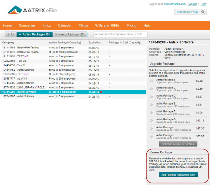Click B (up to 10 employees) cell
Viewport: 210px width, 185px height.
pos(62,70)
